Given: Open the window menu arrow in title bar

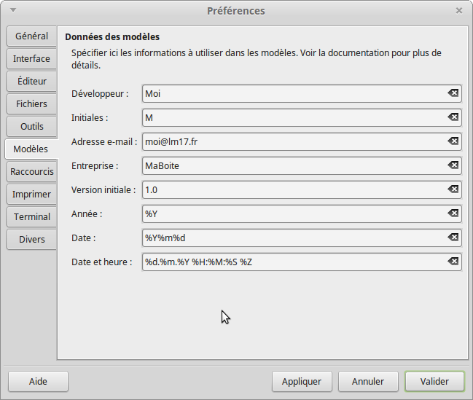Looking at the screenshot, I should point(12,10).
